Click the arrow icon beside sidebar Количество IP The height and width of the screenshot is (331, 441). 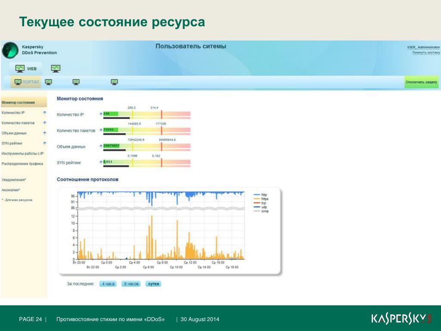[44, 112]
